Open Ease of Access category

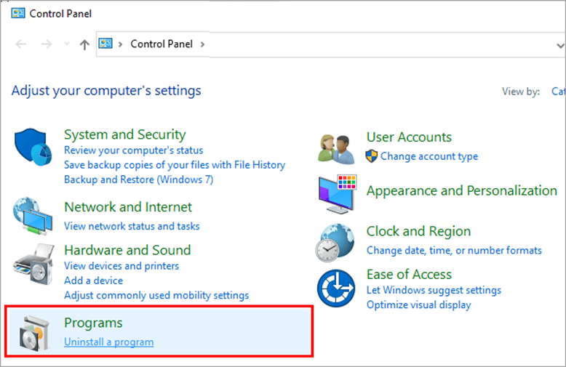(409, 275)
